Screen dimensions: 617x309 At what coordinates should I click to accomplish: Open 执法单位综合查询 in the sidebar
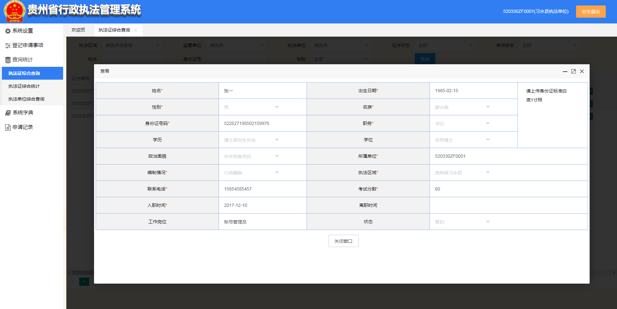(x=33, y=99)
